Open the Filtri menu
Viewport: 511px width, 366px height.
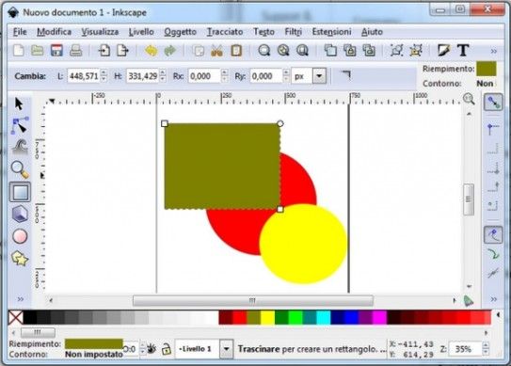click(x=294, y=32)
